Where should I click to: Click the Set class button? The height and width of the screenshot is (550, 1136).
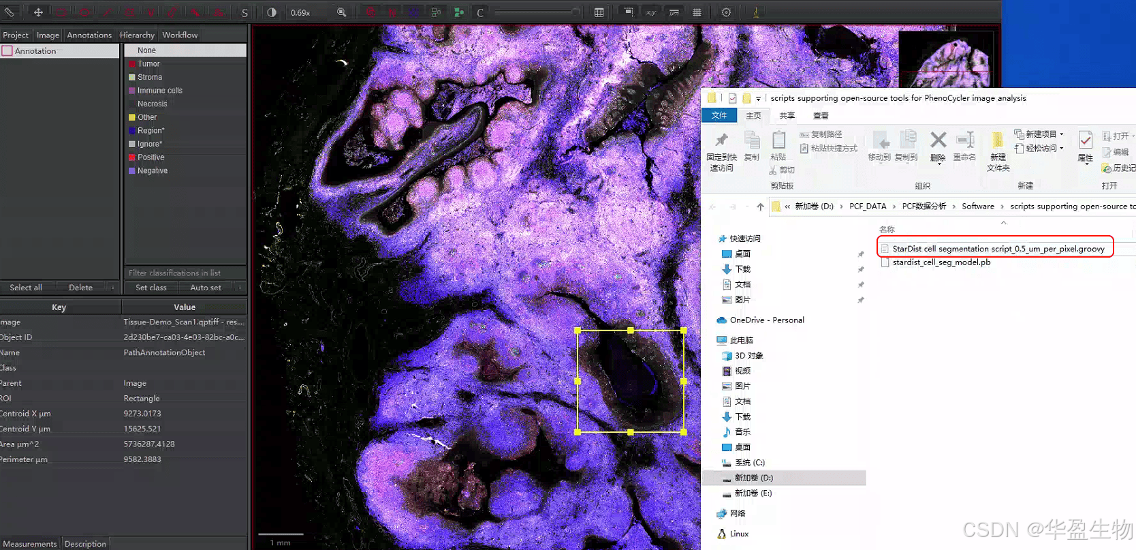click(x=151, y=288)
